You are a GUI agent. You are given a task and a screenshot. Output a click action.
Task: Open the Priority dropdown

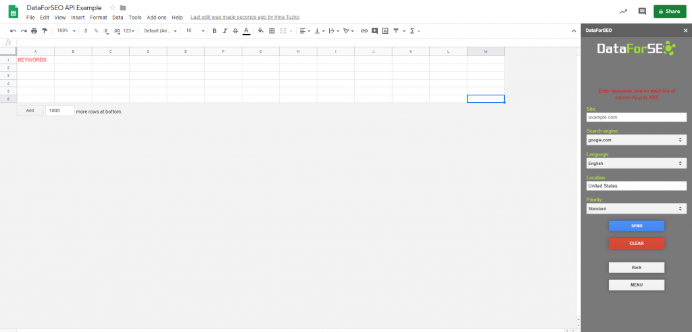[637, 208]
